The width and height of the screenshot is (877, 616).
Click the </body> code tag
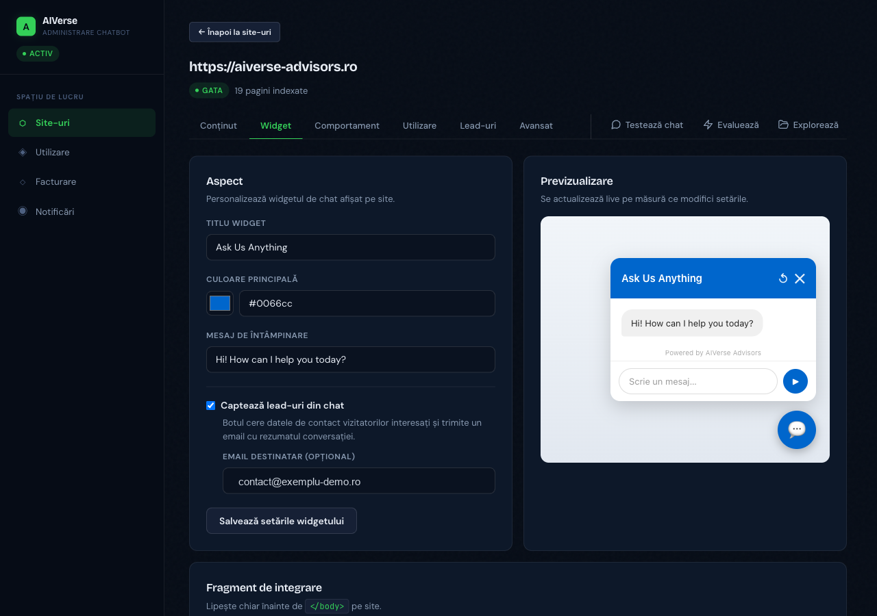[327, 606]
